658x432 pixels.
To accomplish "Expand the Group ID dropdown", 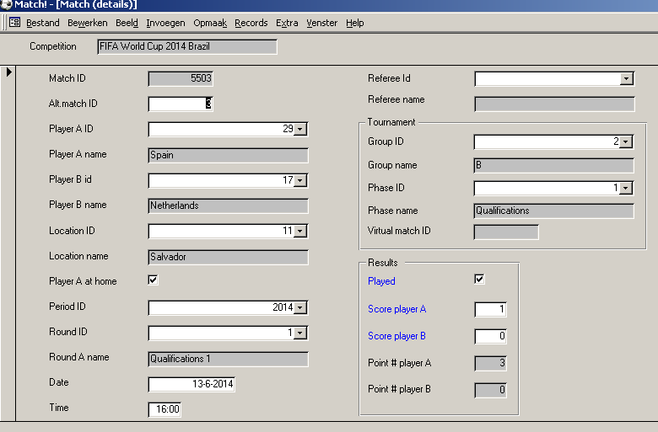I will pyautogui.click(x=626, y=142).
